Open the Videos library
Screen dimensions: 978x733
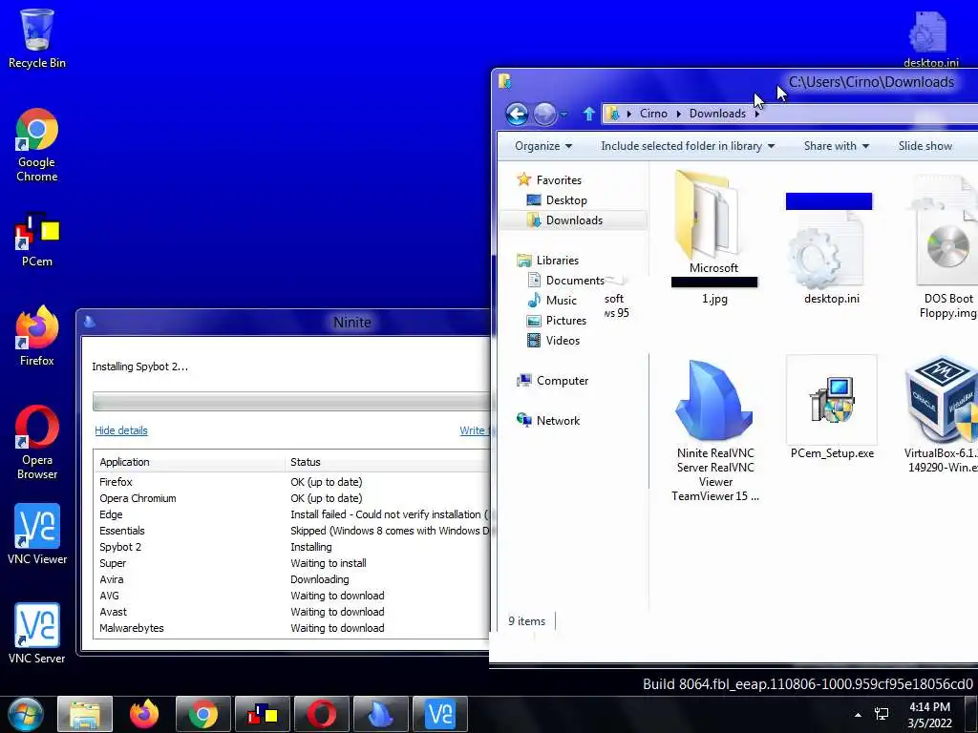click(x=563, y=341)
